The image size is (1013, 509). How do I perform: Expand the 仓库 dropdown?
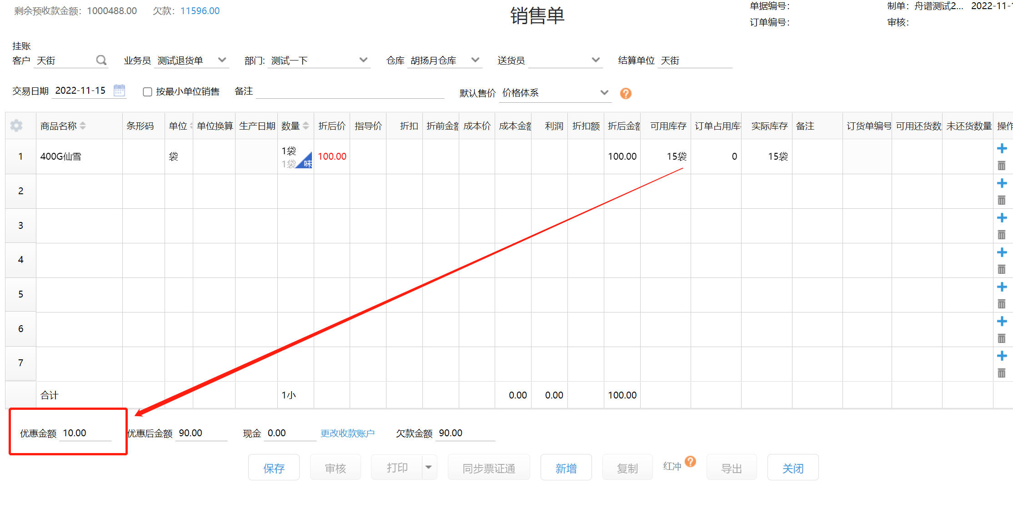[475, 60]
